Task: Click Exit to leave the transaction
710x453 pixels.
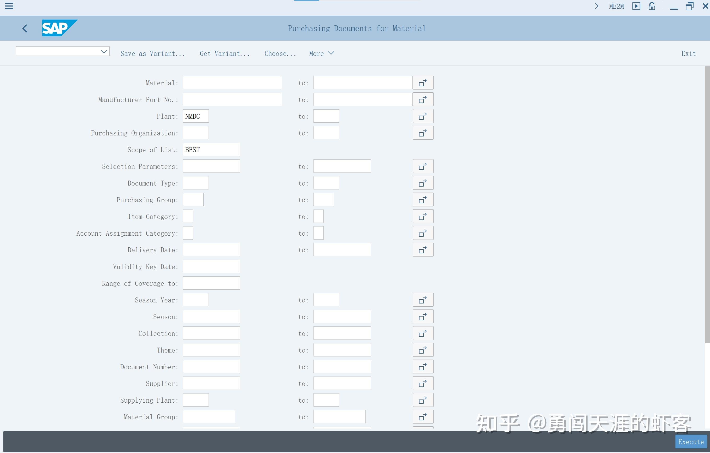Action: (x=688, y=53)
